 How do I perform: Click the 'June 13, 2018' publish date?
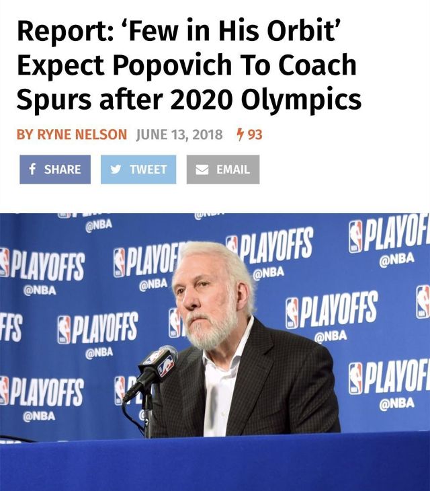click(x=179, y=135)
